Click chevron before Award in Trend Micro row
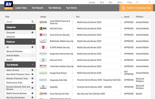The height and width of the screenshot is (99, 155). pos(121,66)
